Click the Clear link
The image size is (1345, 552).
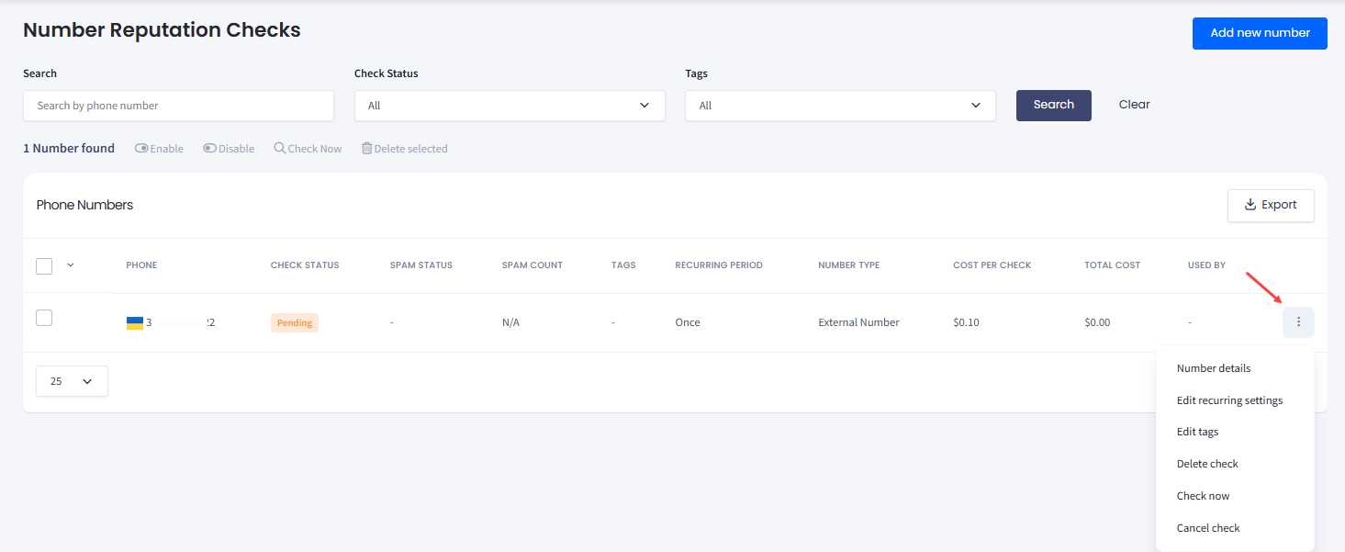1134,105
